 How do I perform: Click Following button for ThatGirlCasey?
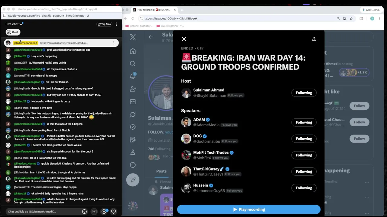[304, 171]
